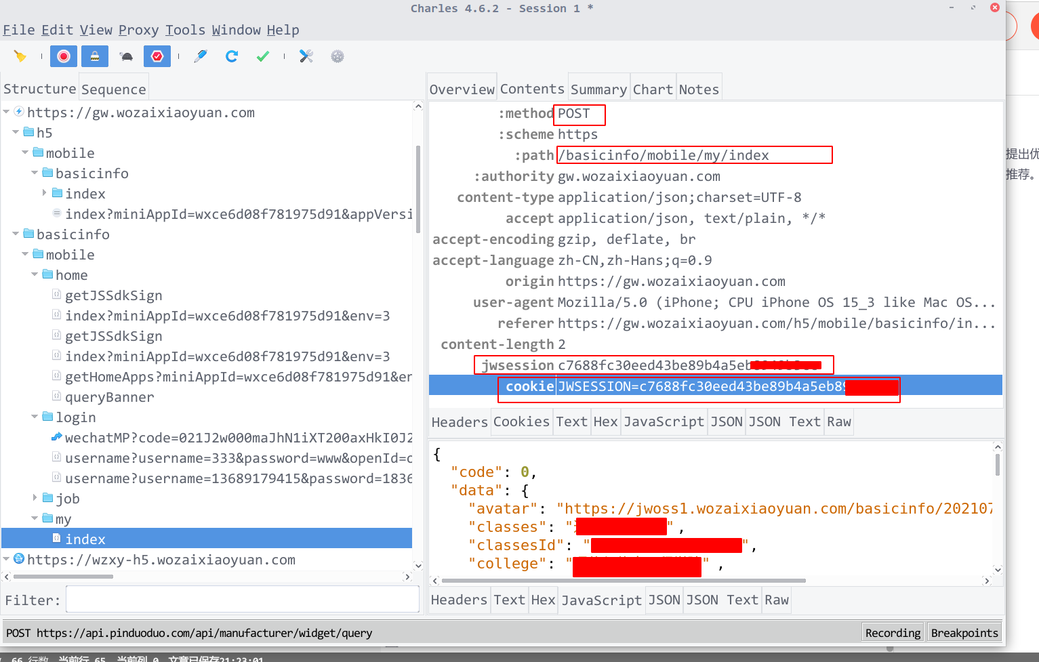Toggle SSL proxying lock icon
Viewport: 1039px width, 662px height.
pos(95,56)
